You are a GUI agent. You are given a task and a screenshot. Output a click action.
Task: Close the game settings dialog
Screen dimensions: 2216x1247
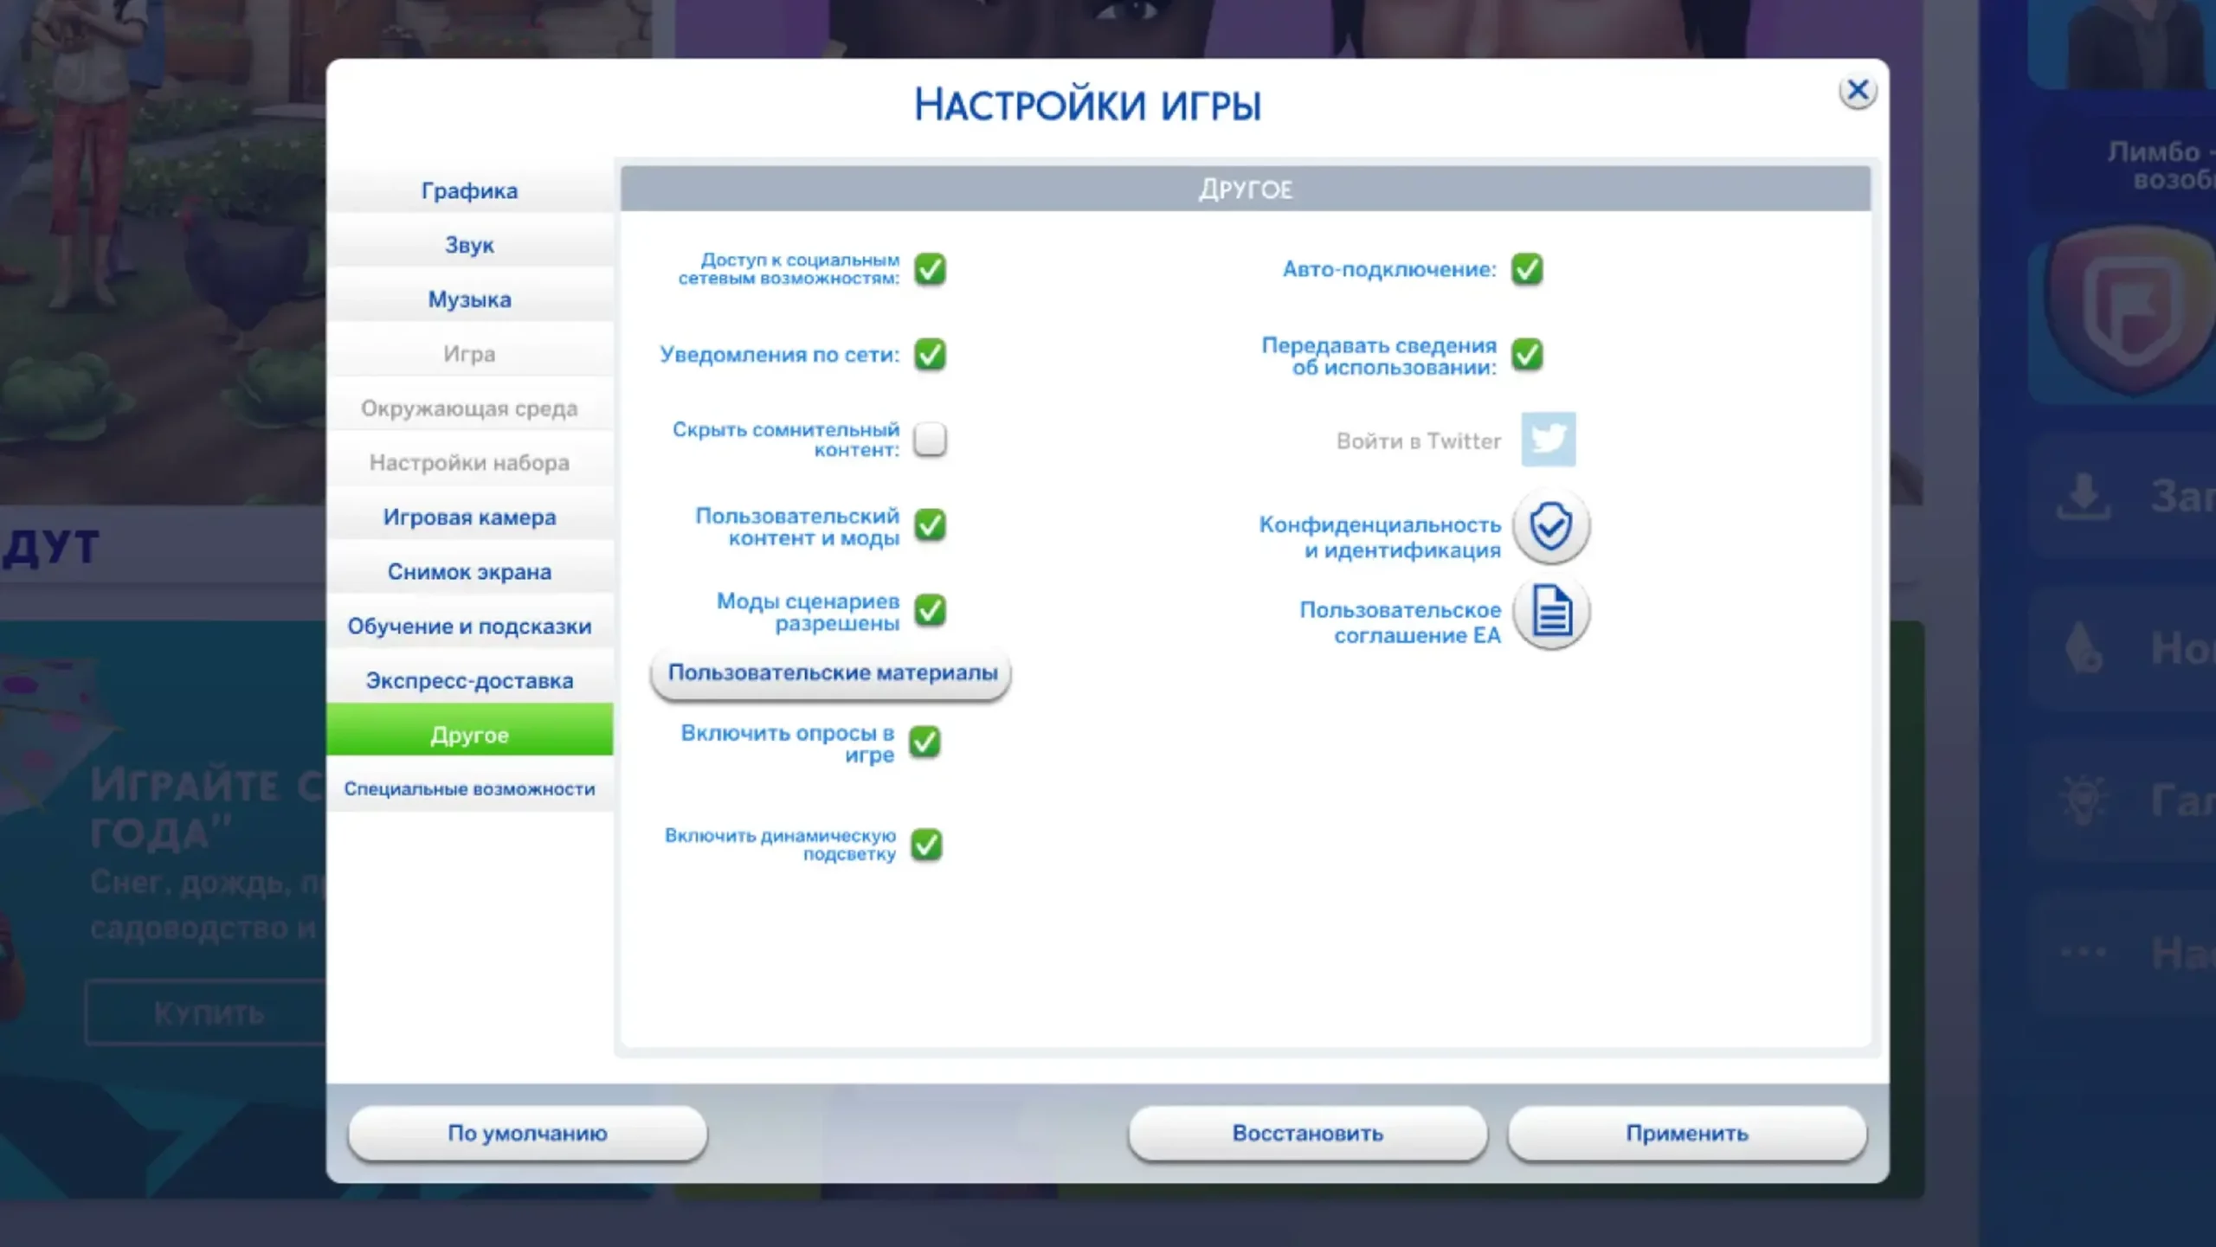pyautogui.click(x=1857, y=90)
